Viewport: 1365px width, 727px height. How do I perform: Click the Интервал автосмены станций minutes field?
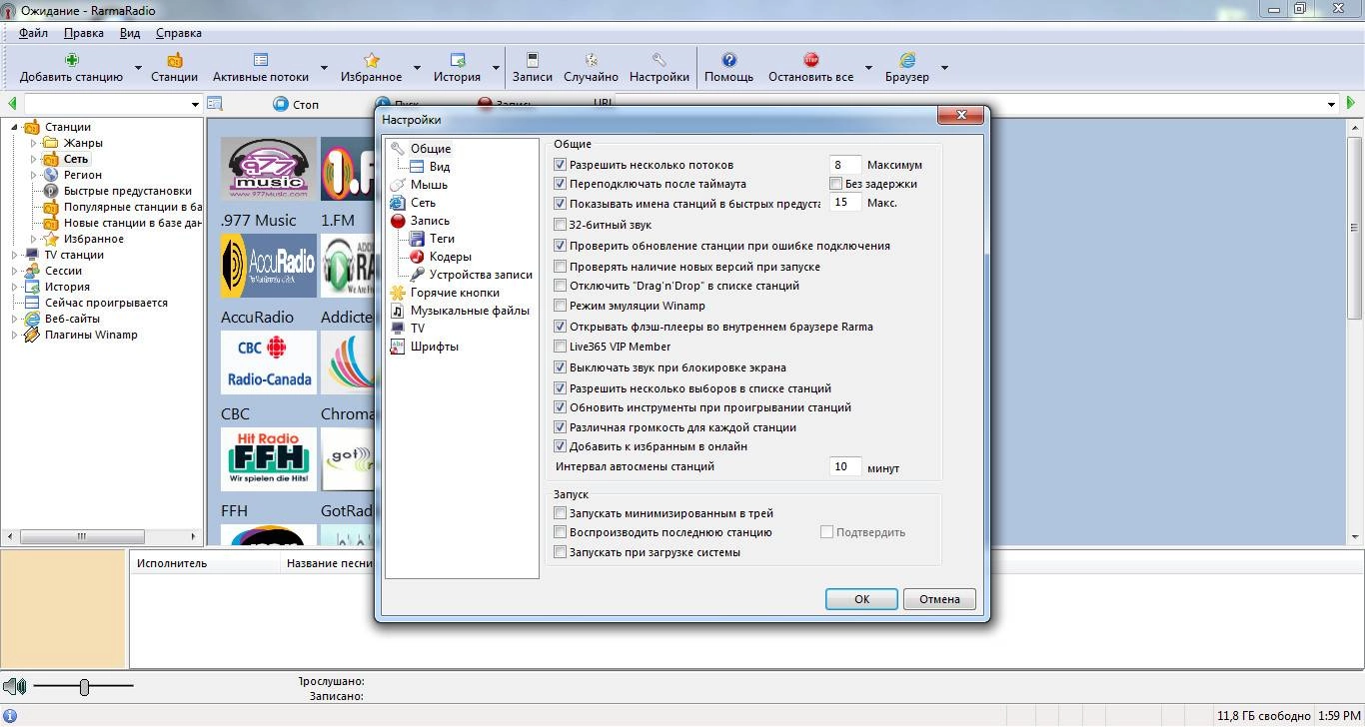click(845, 466)
